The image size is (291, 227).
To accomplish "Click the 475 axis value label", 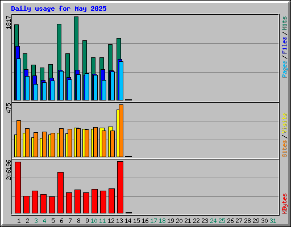I will [x=9, y=108].
